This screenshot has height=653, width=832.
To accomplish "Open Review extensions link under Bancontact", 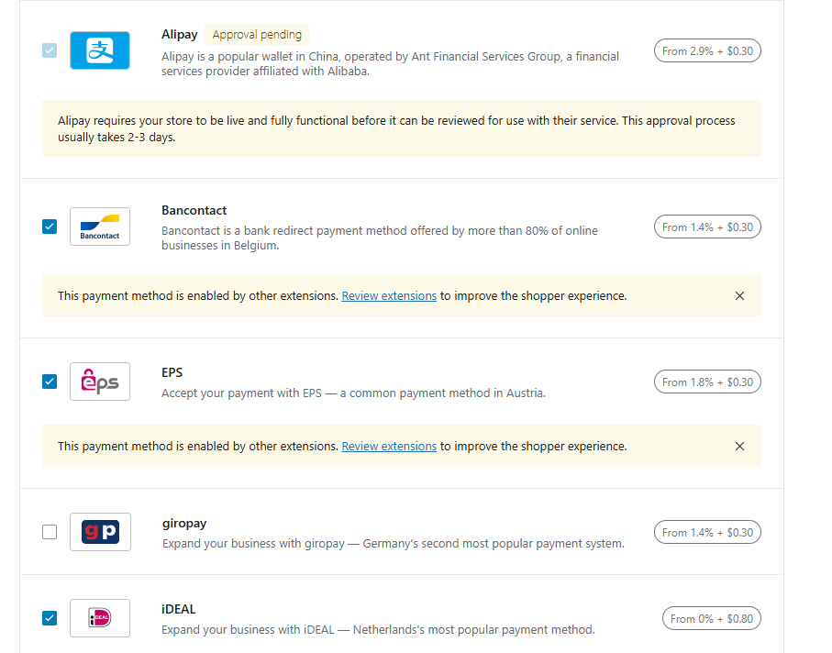I will (389, 296).
